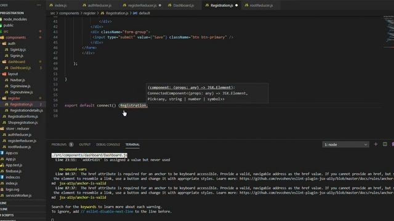Collapse the register folder
The height and width of the screenshot is (221, 394).
14,98
